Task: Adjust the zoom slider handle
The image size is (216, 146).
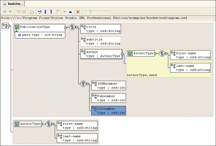Action: pyautogui.click(x=90, y=11)
